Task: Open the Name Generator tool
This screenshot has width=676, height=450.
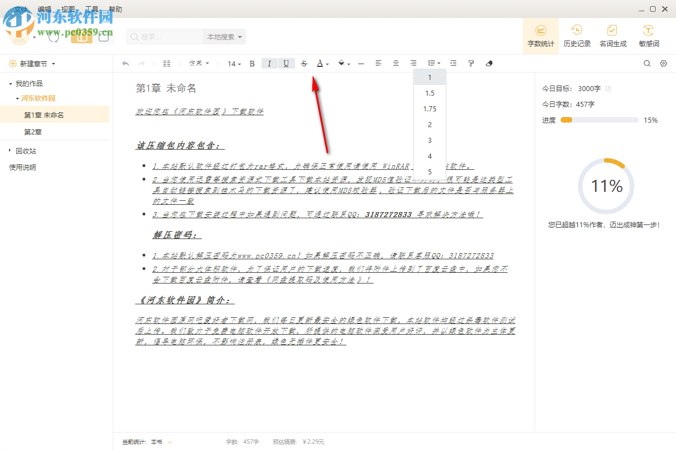Action: pyautogui.click(x=612, y=35)
